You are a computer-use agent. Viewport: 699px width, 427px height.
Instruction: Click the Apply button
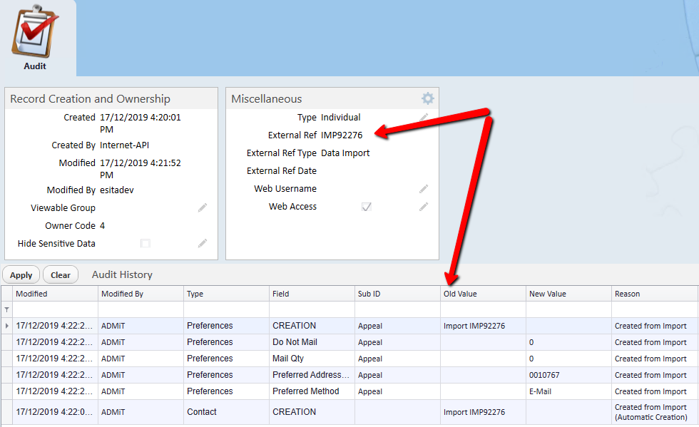pyautogui.click(x=21, y=275)
